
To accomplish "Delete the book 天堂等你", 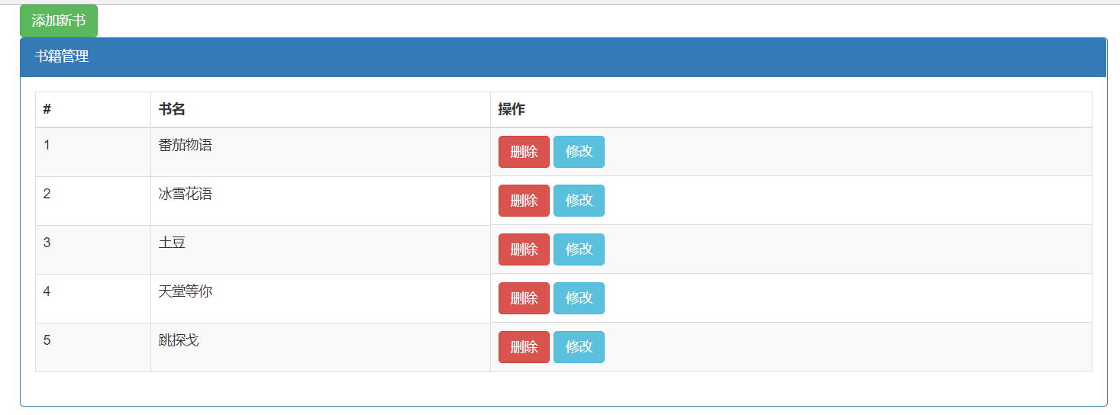I will click(524, 298).
